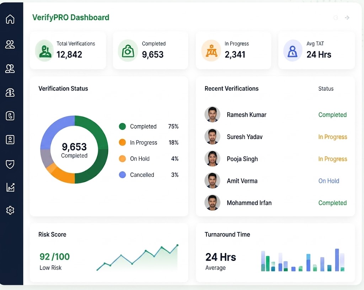Select the shield checkmark sidebar icon
364x290 pixels.
pyautogui.click(x=10, y=164)
